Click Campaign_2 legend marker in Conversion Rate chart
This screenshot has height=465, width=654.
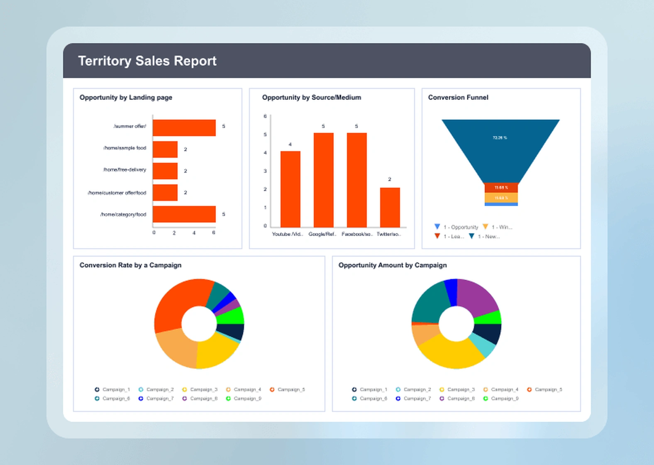(141, 389)
